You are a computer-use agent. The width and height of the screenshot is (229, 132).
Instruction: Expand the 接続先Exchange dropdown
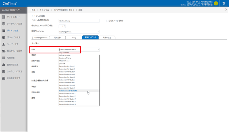tap(98, 32)
